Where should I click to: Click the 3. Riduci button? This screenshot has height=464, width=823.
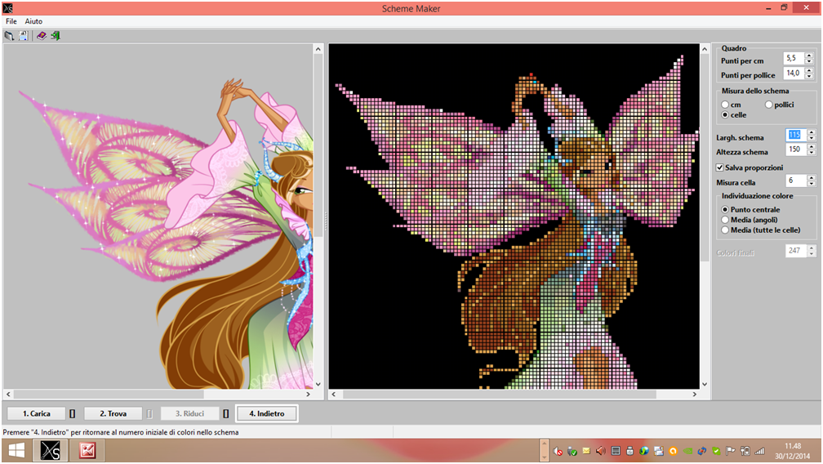click(189, 413)
